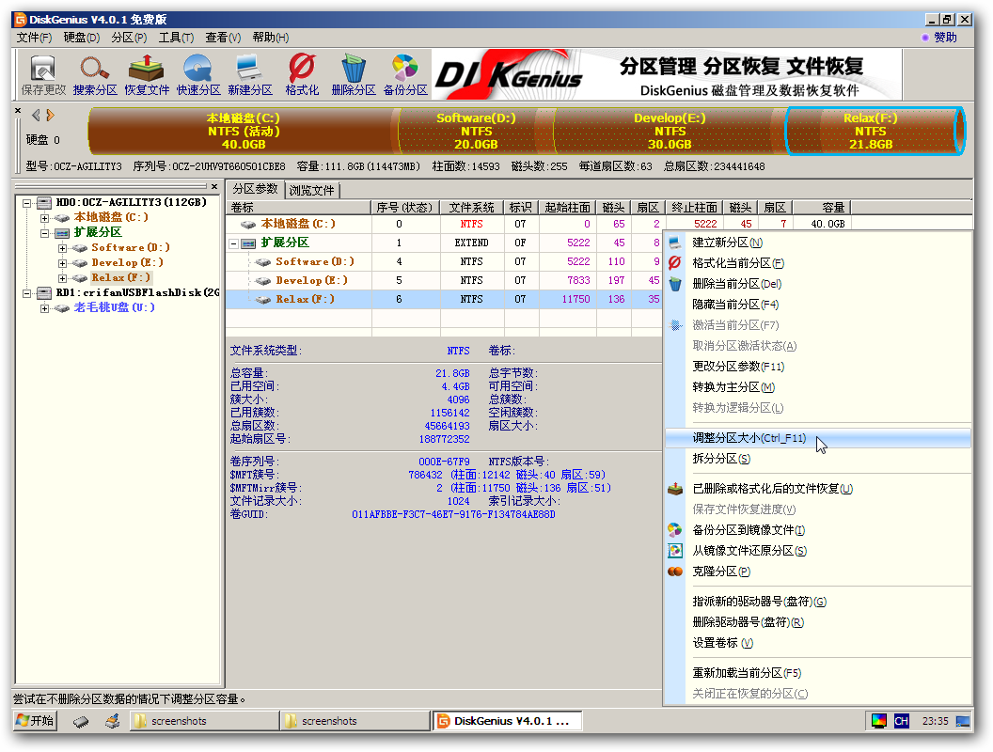The width and height of the screenshot is (993, 752).
Task: Open the 工具(T) menu
Action: 176,38
